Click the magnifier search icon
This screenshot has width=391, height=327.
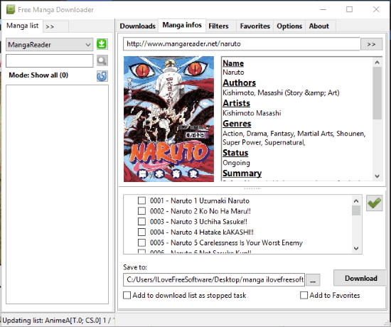point(102,60)
